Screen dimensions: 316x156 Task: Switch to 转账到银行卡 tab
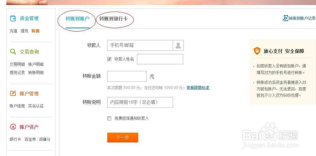point(114,19)
